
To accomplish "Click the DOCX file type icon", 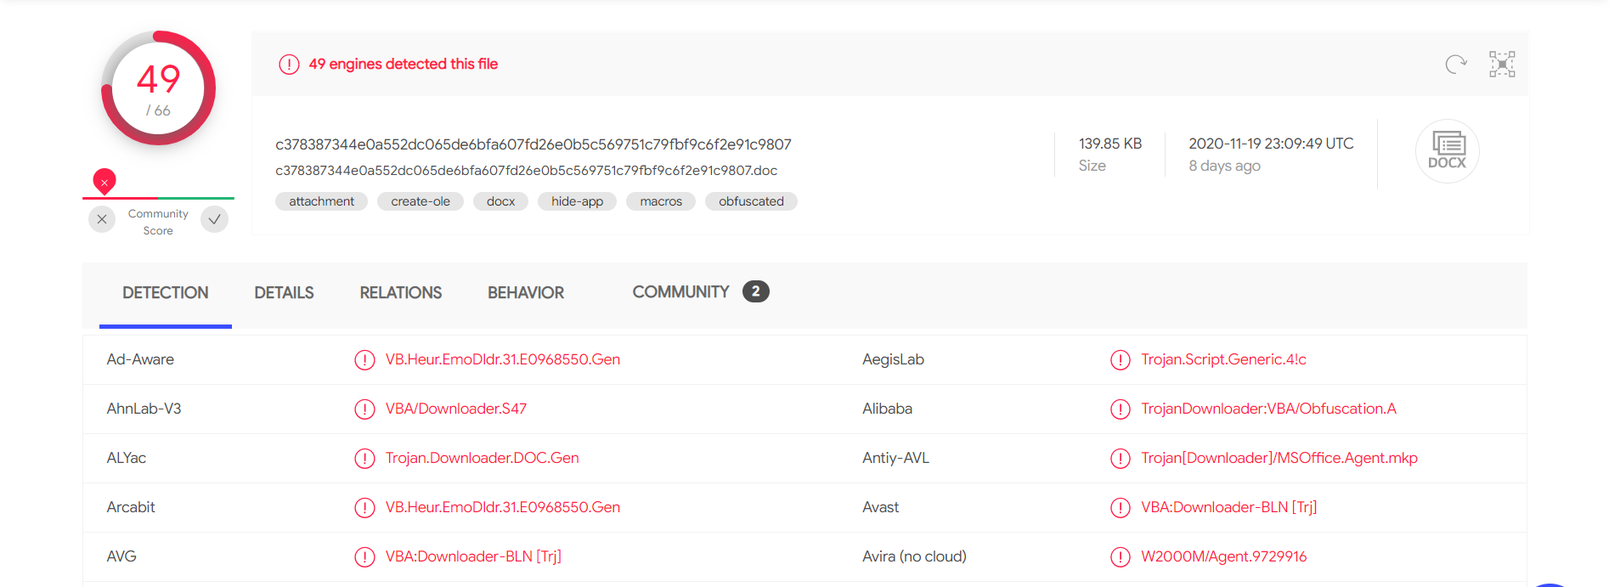I will (1447, 151).
